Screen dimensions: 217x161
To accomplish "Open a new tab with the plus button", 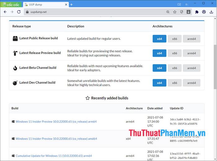I will coord(71,5).
